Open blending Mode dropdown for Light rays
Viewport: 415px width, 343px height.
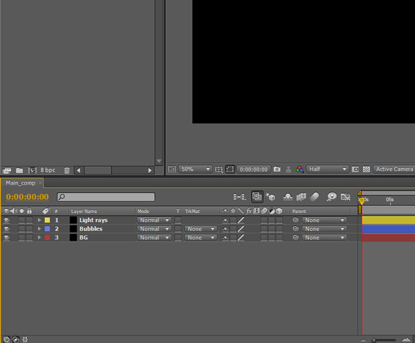(x=154, y=220)
